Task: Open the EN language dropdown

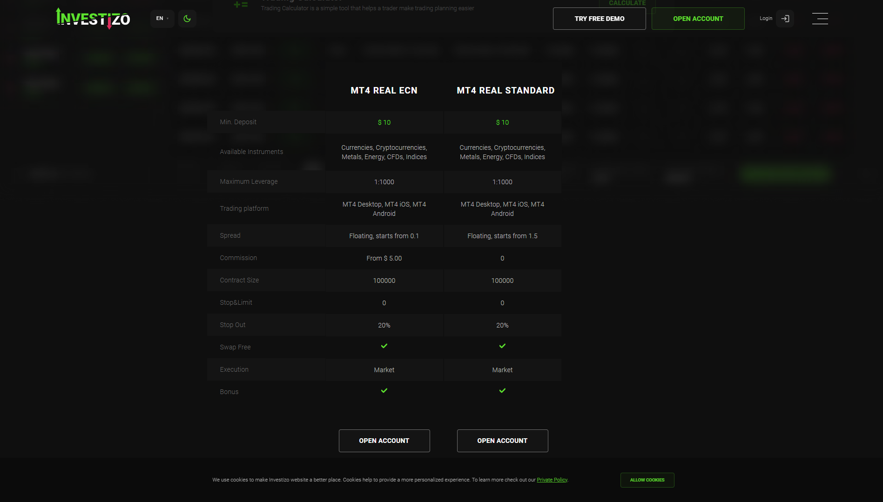Action: (162, 19)
